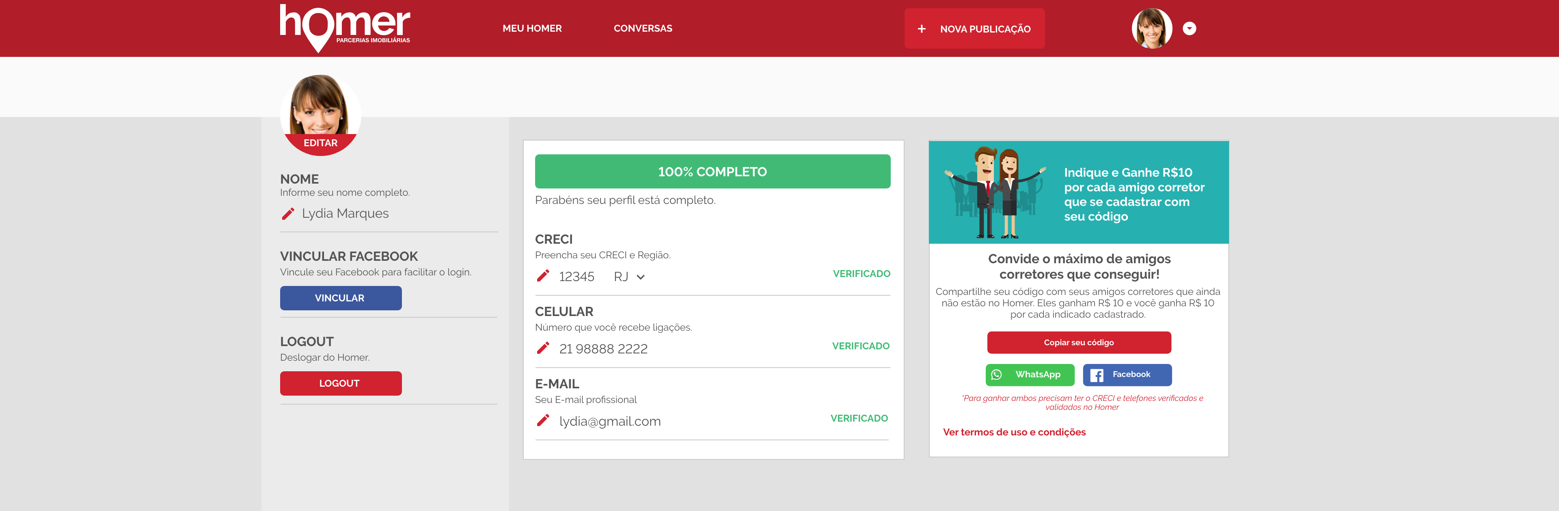Screen dimensions: 1559x511
Task: Click the phone number 21 98888 2222
Action: tap(603, 349)
